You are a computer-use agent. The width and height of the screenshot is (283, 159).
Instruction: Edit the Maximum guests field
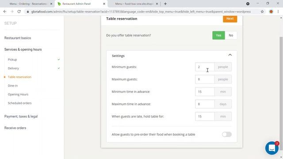click(x=205, y=79)
